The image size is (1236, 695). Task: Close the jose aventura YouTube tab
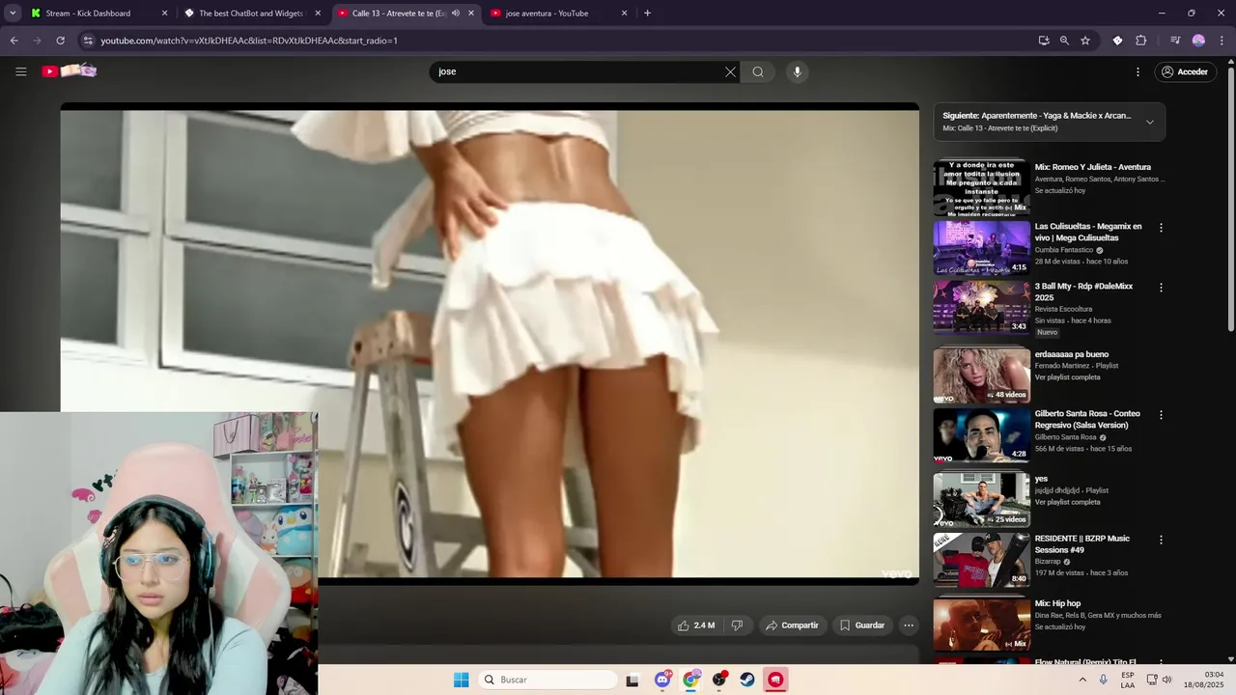pyautogui.click(x=624, y=14)
